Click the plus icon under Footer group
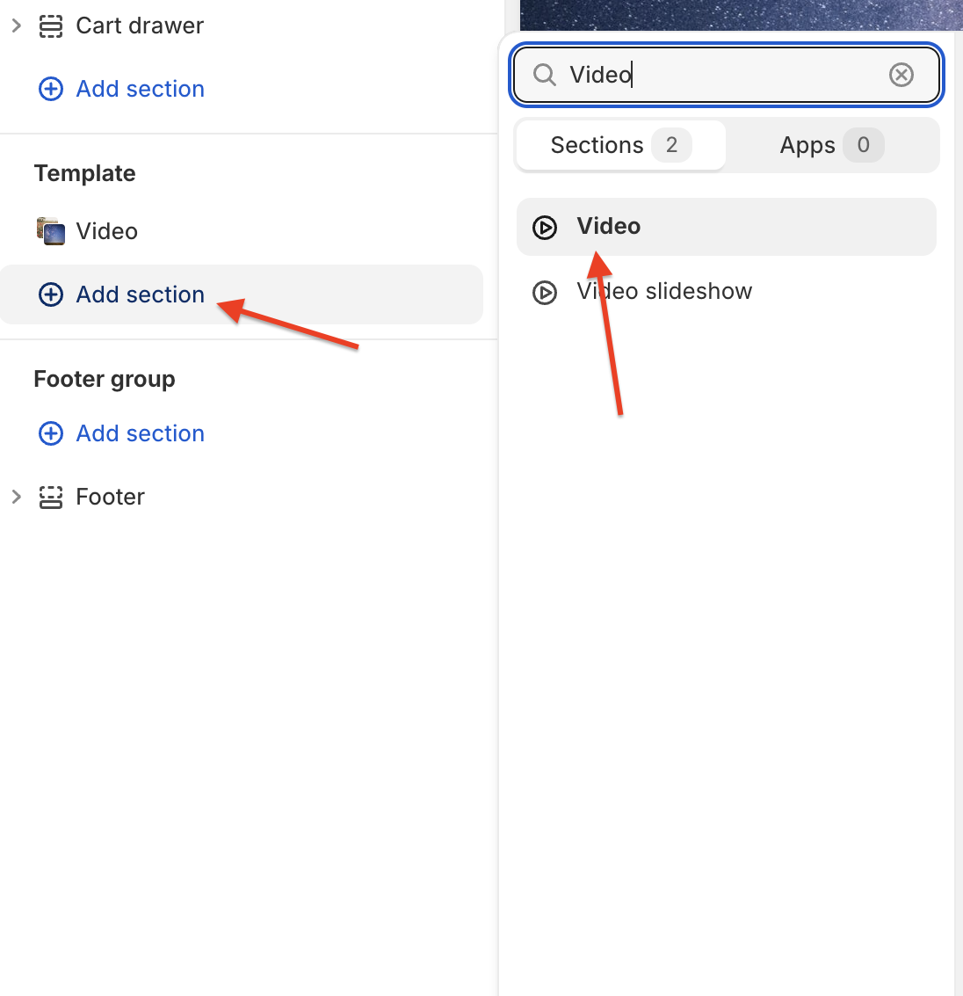The image size is (963, 996). [x=51, y=433]
